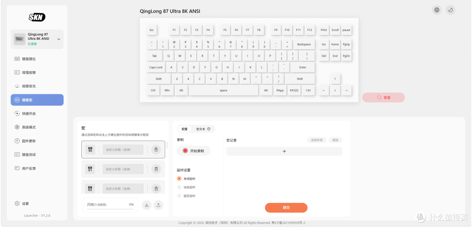Open the 高级模式 advanced mode page

coord(37,127)
